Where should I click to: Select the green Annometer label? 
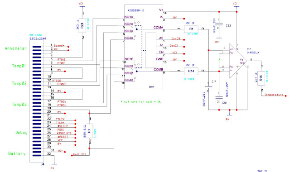[x=16, y=48]
